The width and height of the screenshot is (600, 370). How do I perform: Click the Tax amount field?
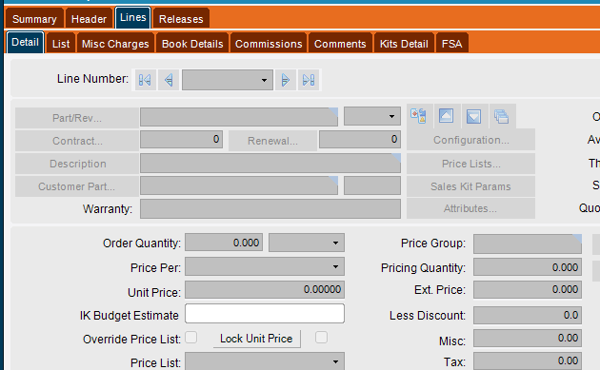(x=528, y=360)
